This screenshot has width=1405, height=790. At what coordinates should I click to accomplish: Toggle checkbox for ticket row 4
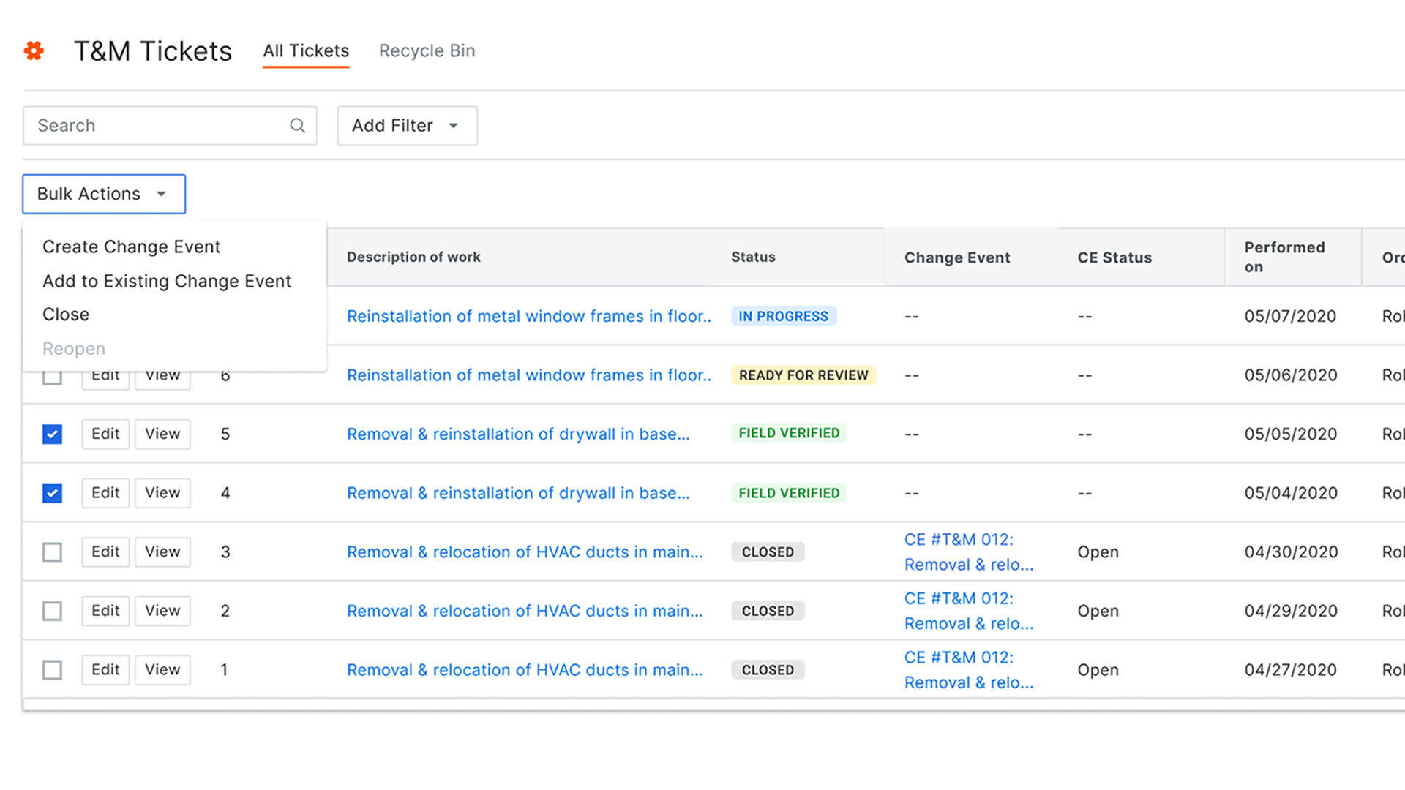(x=51, y=493)
